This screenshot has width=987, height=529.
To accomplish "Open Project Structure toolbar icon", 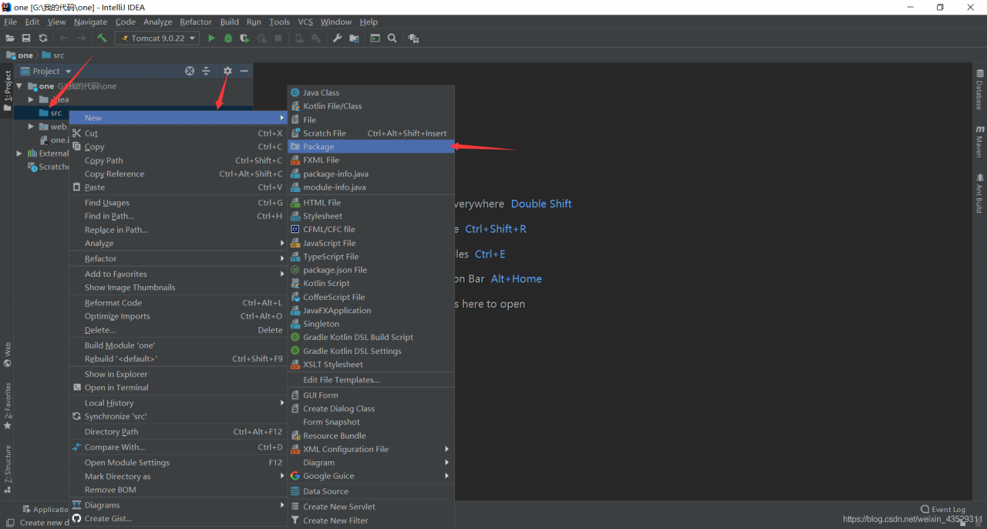I will pos(354,38).
